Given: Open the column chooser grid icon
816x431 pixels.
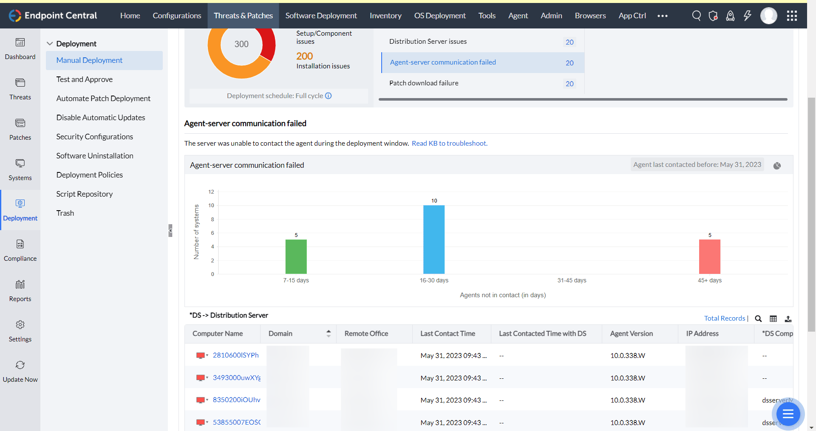Looking at the screenshot, I should point(773,318).
